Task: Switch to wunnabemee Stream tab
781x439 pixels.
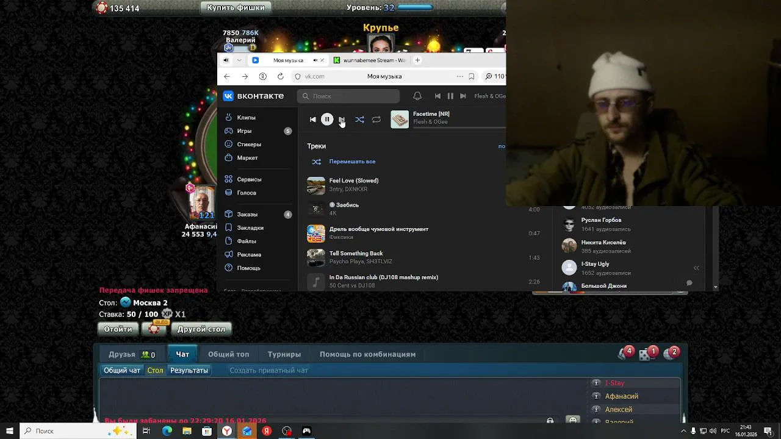Action: [x=369, y=60]
